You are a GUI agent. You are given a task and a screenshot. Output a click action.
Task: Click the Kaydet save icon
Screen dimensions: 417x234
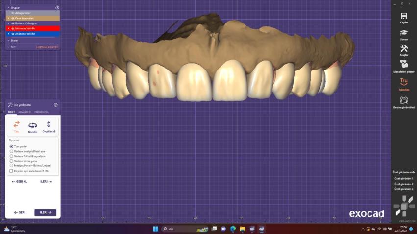[404, 16]
